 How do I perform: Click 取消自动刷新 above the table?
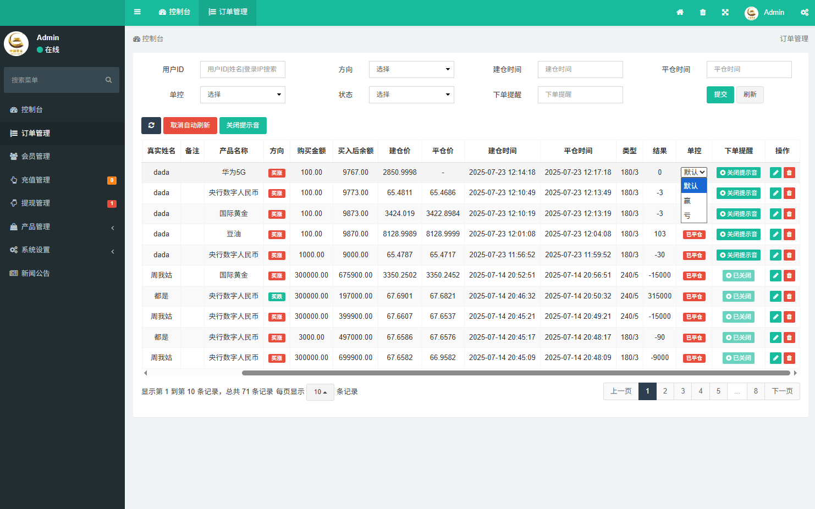pos(190,125)
